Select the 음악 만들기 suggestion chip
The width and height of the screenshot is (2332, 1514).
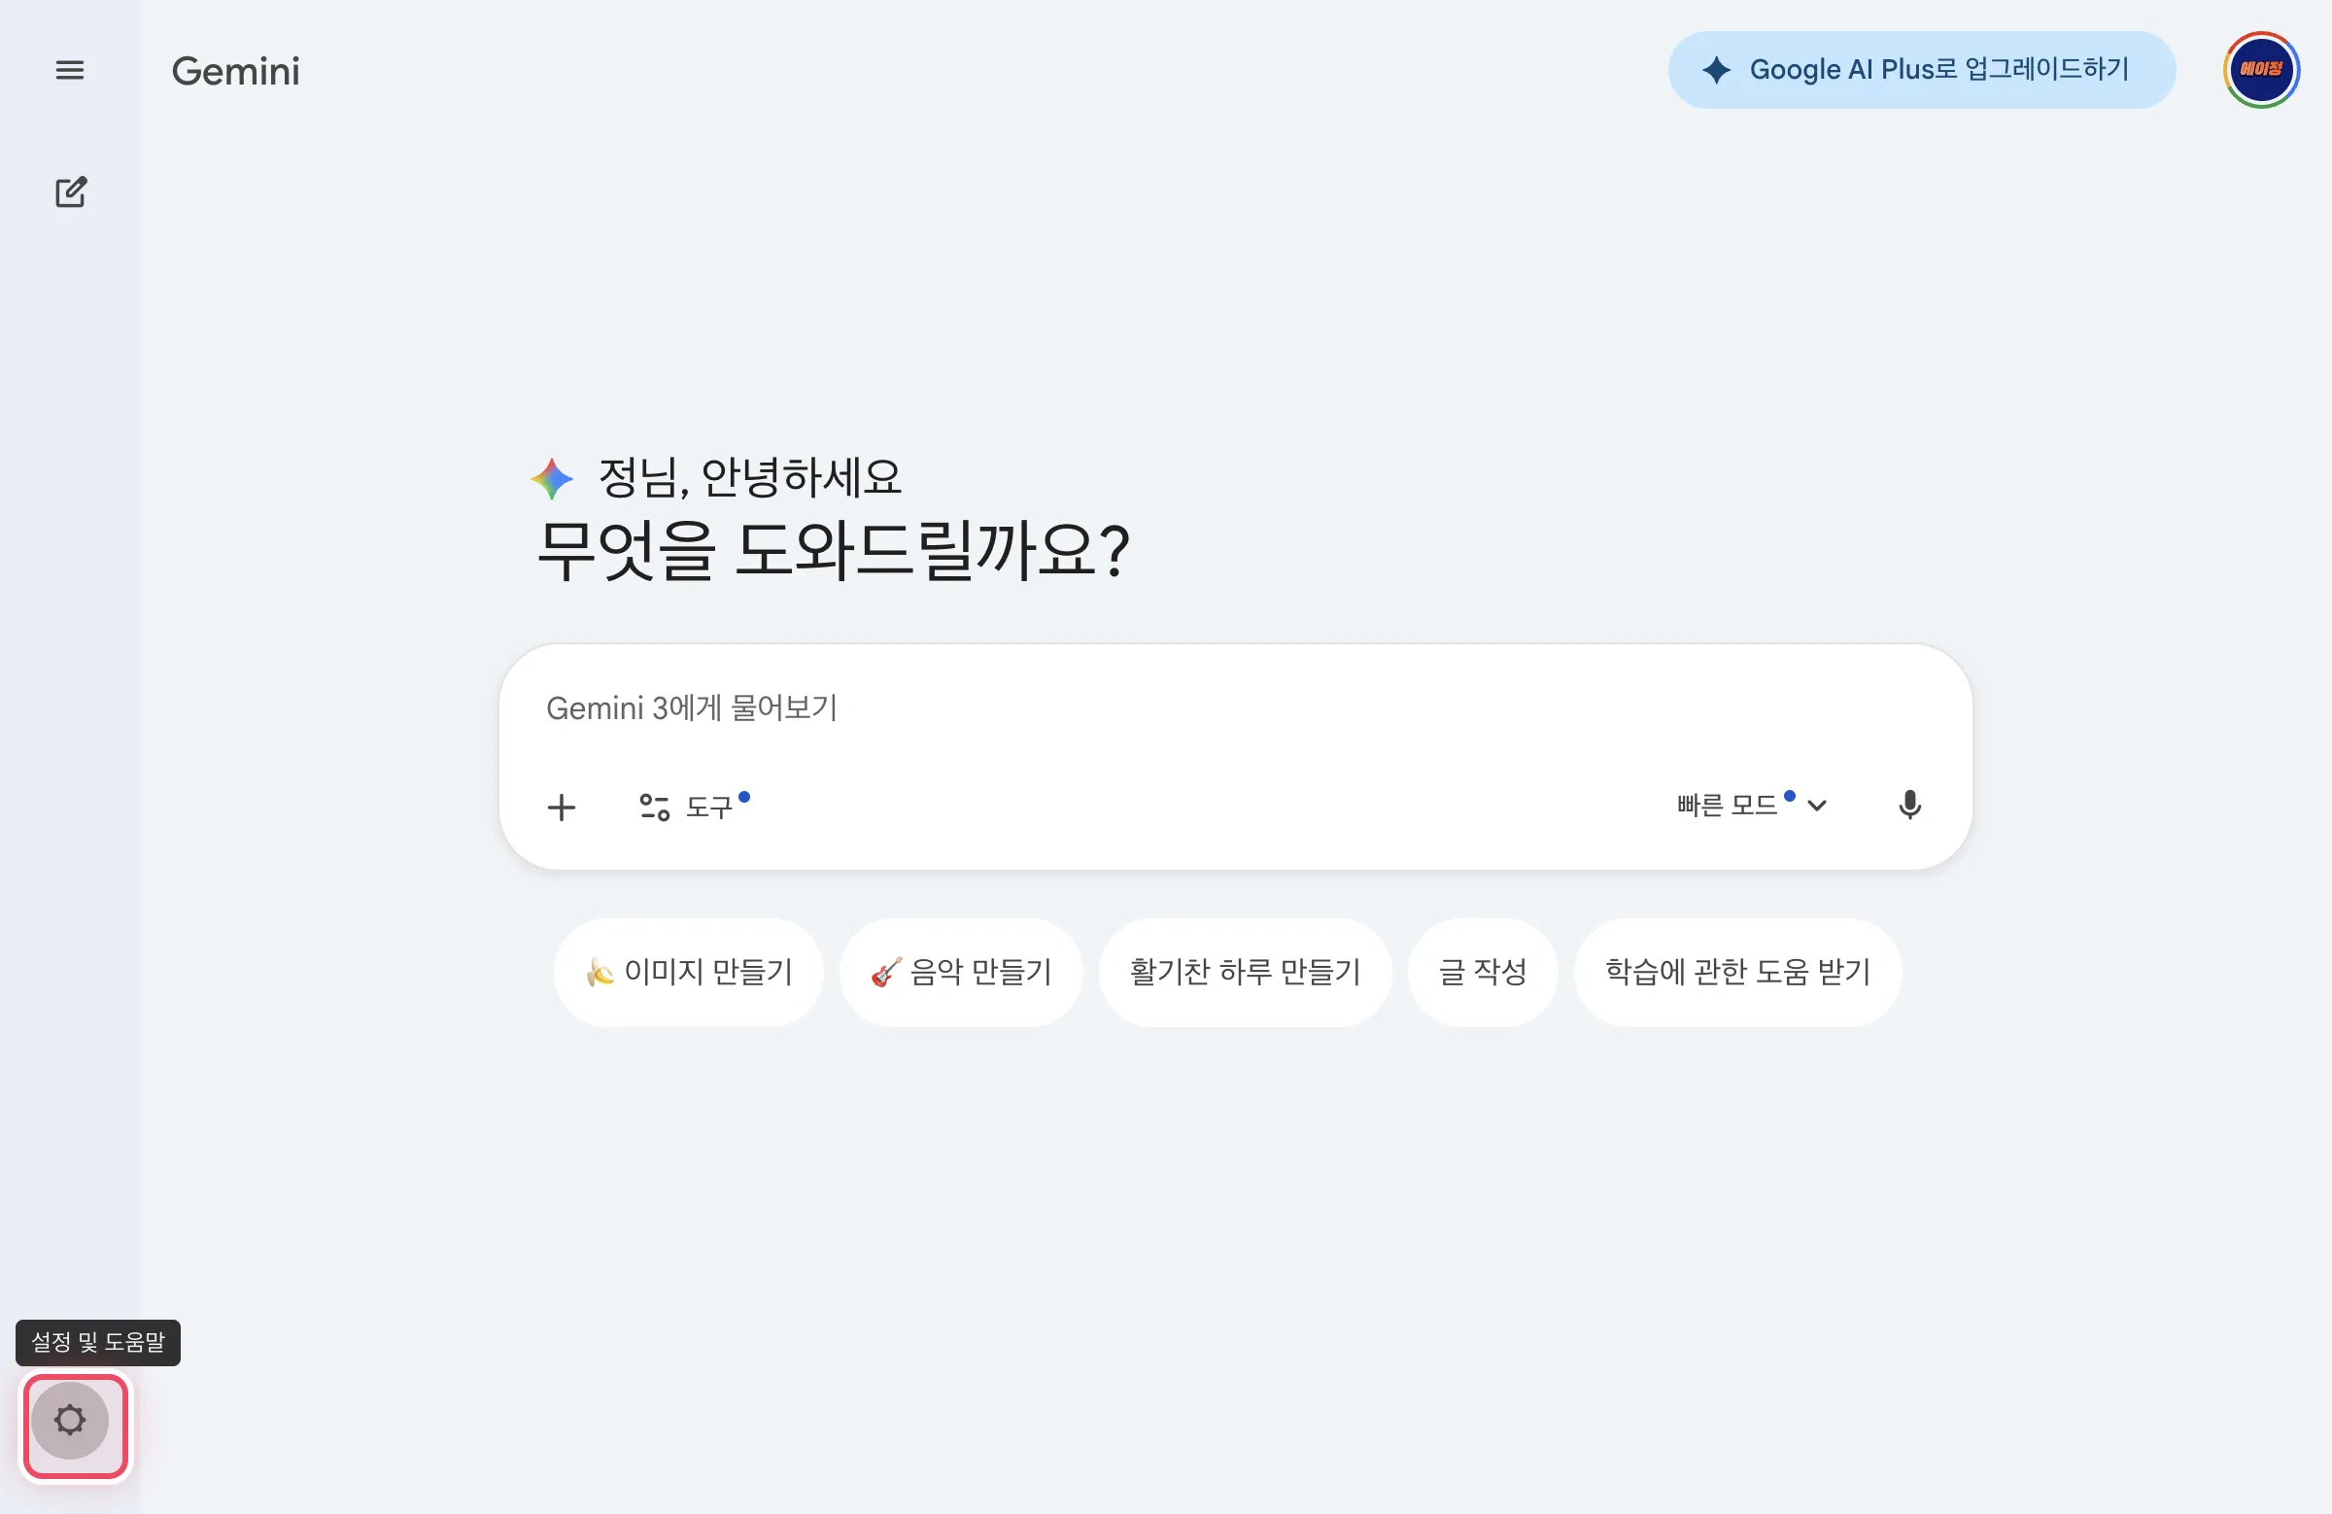click(961, 972)
